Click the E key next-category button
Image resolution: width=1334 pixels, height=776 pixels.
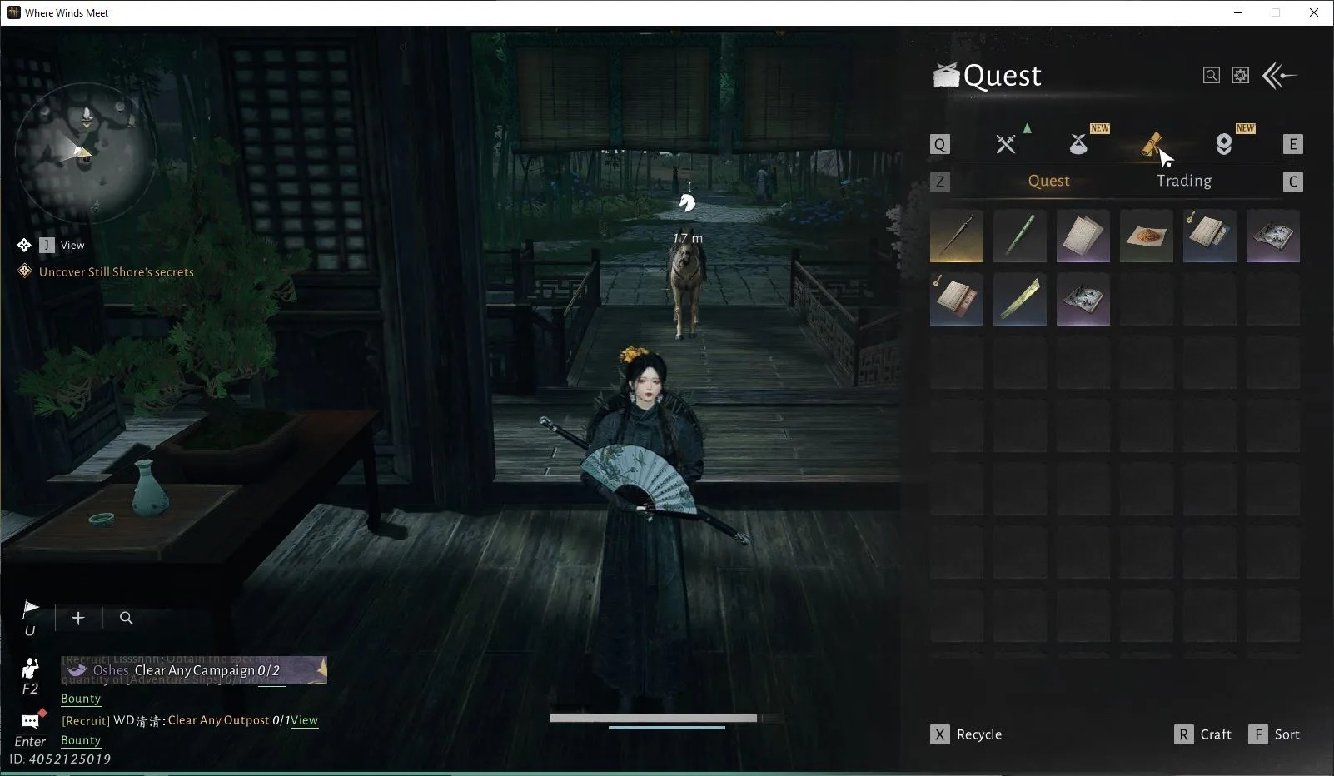click(1292, 144)
